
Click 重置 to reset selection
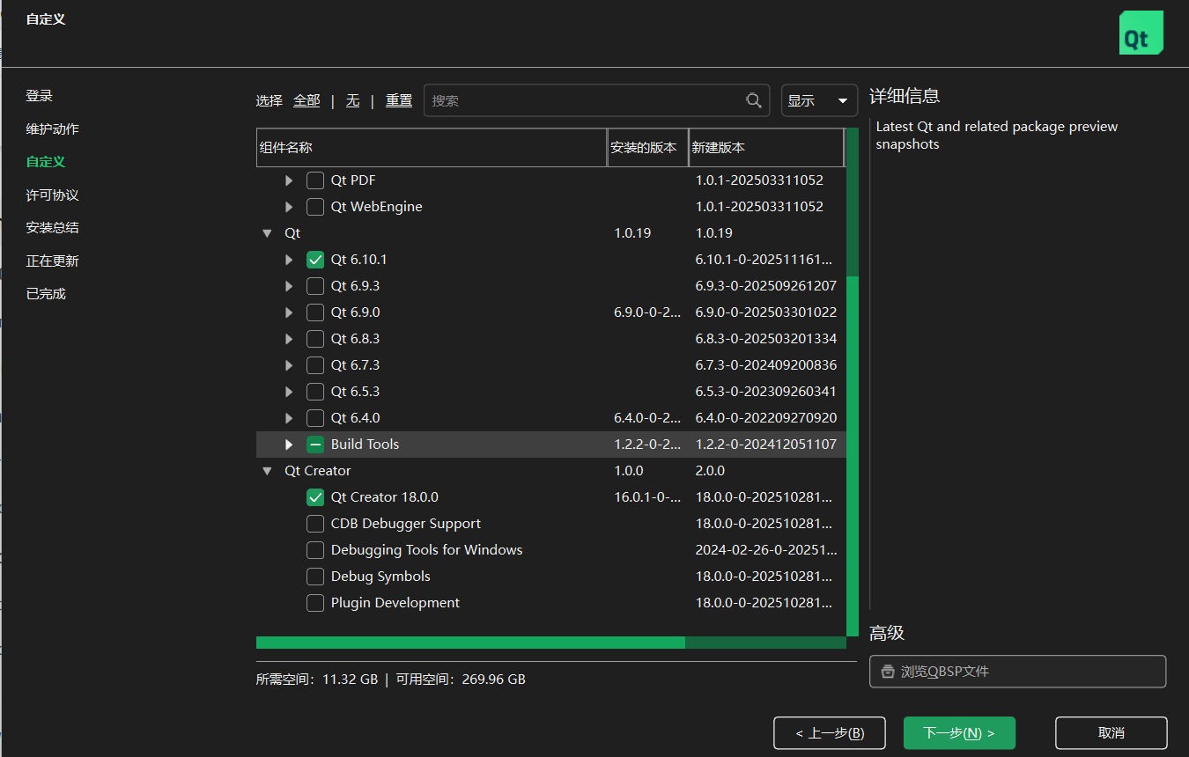tap(399, 100)
